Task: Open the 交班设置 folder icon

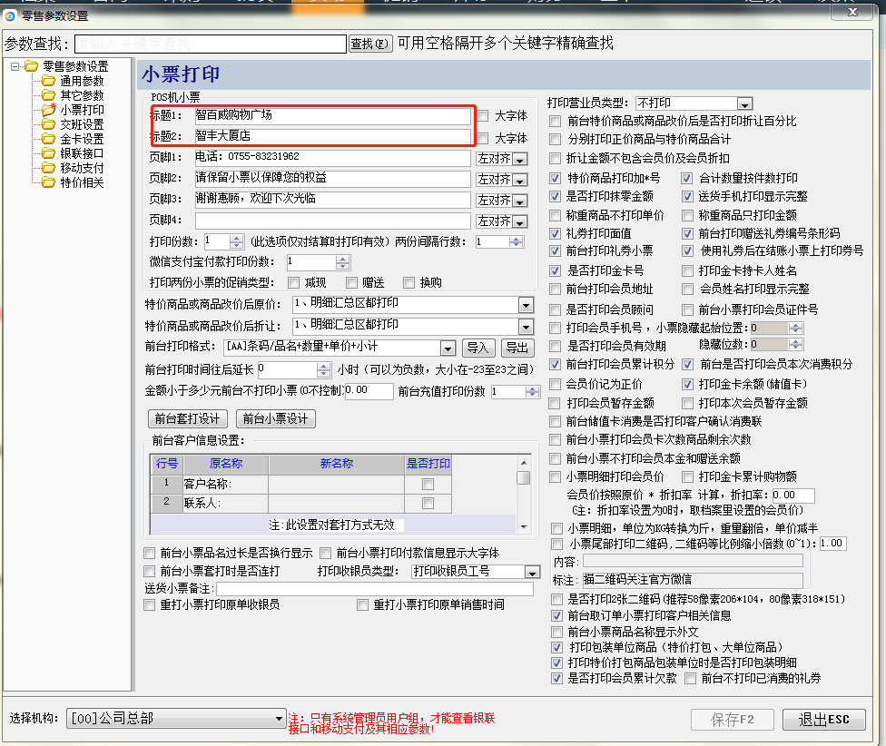Action: [x=48, y=124]
